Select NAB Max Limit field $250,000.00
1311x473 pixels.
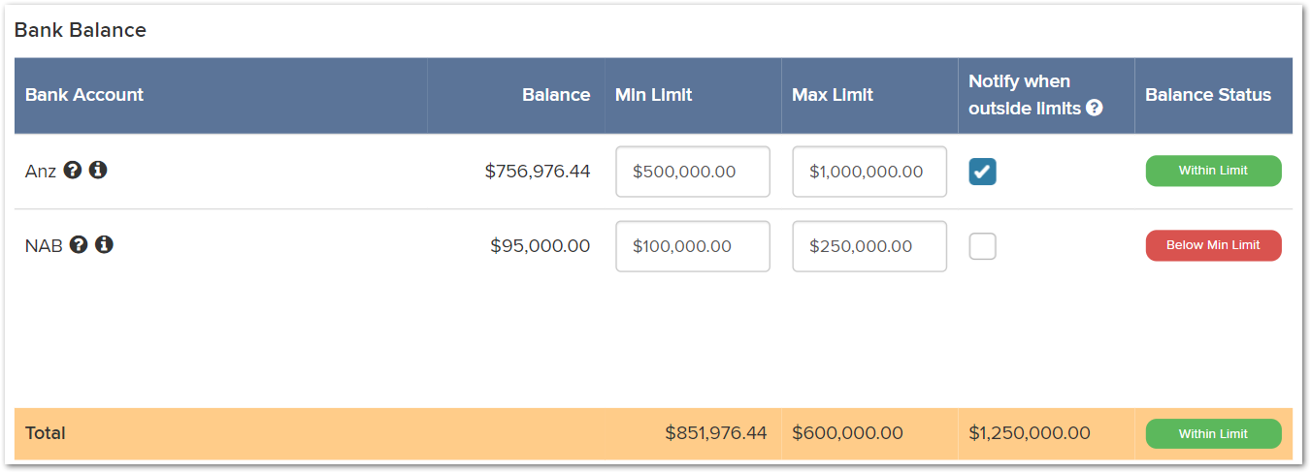(x=869, y=246)
